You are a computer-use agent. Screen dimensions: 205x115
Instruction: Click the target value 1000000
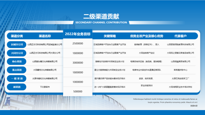coord(78,82)
